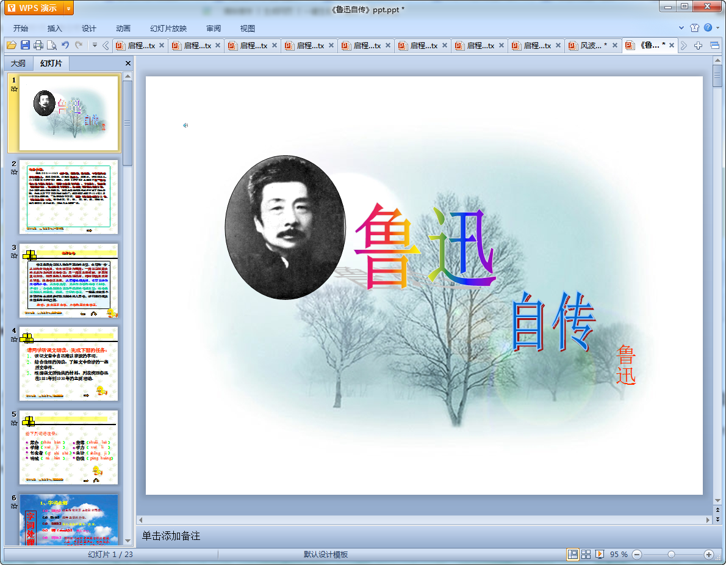This screenshot has width=726, height=565.
Task: Click the 95 % zoom level
Action: [619, 555]
